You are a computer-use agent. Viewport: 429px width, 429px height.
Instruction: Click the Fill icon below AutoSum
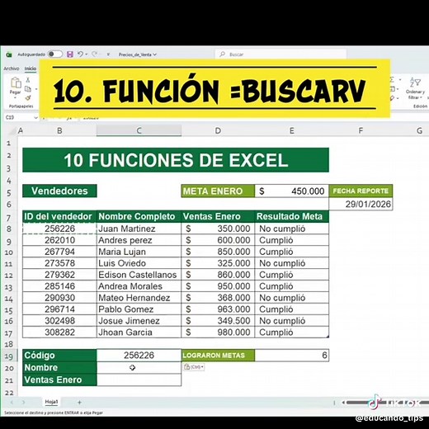393,89
